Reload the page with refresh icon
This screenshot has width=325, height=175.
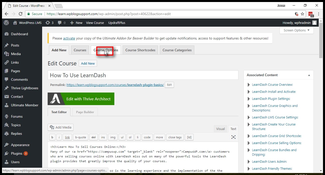(x=21, y=14)
